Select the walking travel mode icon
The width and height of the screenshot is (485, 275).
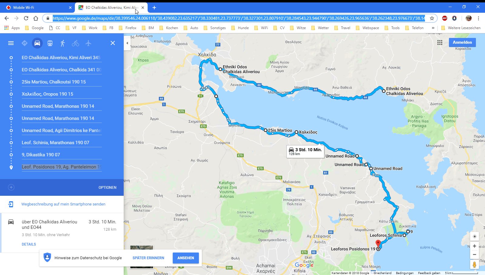63,43
